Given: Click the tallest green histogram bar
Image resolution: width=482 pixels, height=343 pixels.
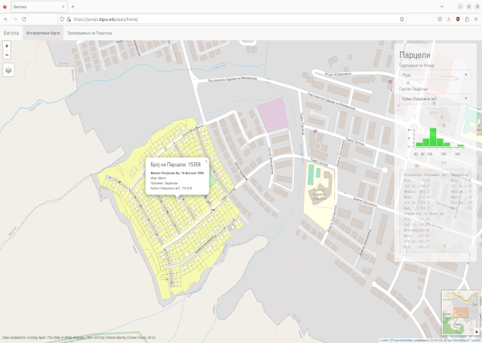Looking at the screenshot, I should point(432,137).
